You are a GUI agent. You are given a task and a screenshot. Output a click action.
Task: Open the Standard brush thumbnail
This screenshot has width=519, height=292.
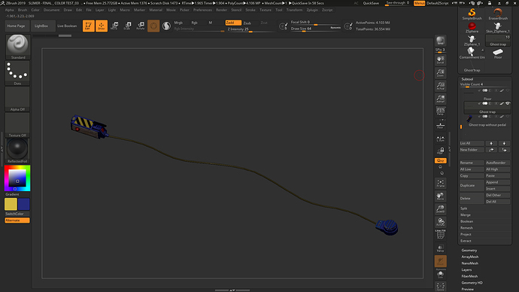click(17, 47)
